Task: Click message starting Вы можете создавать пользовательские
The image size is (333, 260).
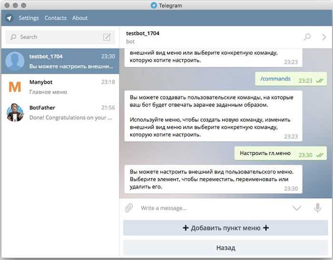Action: (x=213, y=116)
